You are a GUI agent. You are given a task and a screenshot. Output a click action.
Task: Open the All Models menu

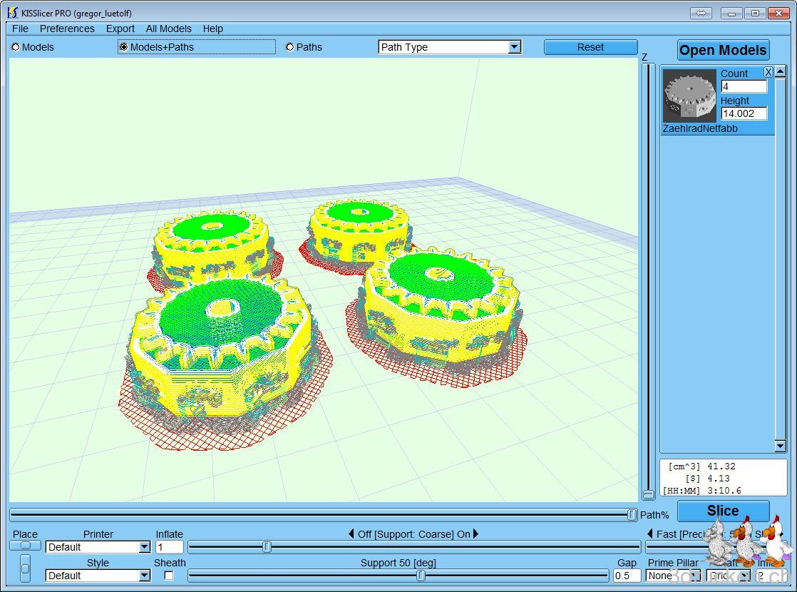[x=168, y=29]
